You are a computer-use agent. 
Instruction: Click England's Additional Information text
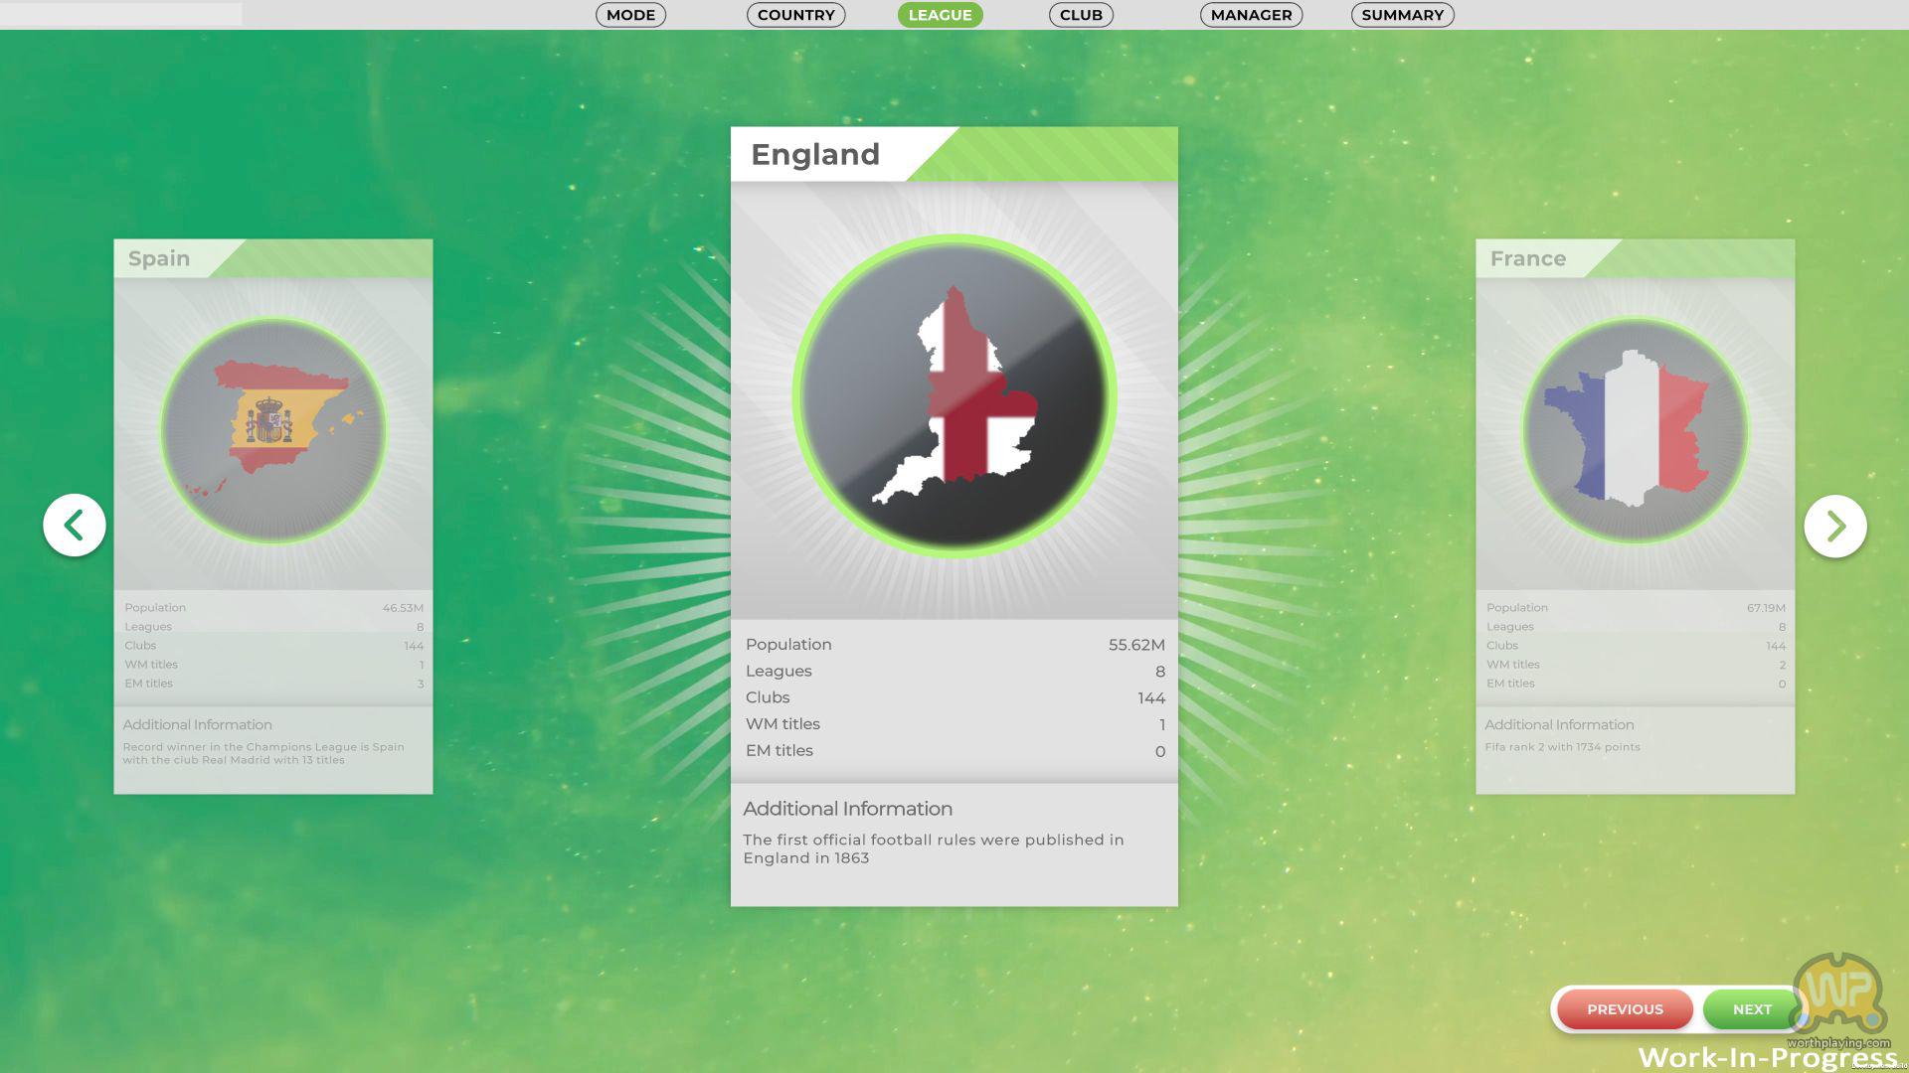935,847
